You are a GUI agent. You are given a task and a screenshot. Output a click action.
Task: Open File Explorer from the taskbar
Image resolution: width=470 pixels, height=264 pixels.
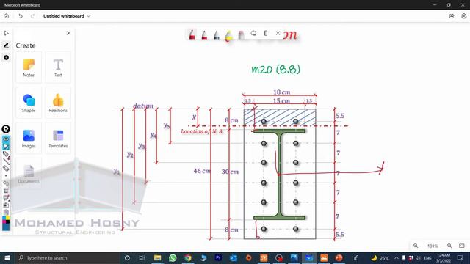(x=157, y=257)
